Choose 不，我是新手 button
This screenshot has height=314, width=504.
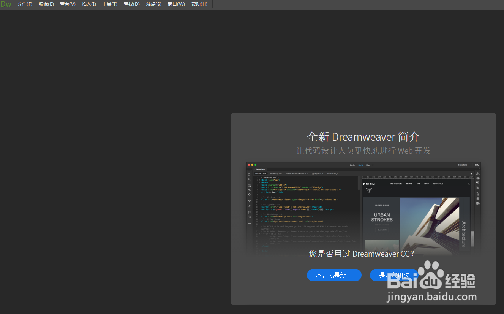334,275
